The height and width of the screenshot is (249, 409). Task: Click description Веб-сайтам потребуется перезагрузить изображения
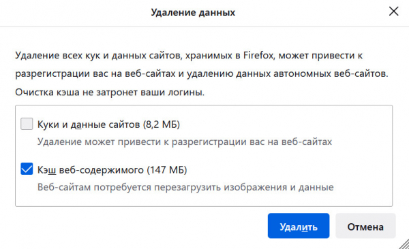tap(185, 187)
